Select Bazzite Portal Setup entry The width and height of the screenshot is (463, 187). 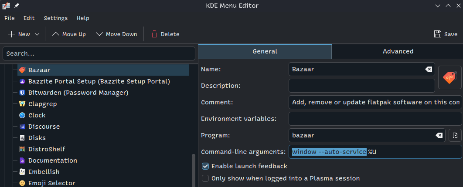[99, 81]
